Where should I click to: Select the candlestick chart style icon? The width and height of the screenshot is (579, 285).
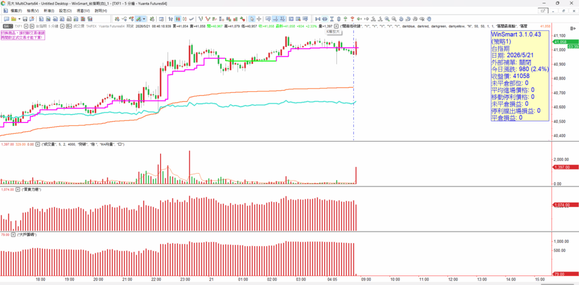[178, 19]
